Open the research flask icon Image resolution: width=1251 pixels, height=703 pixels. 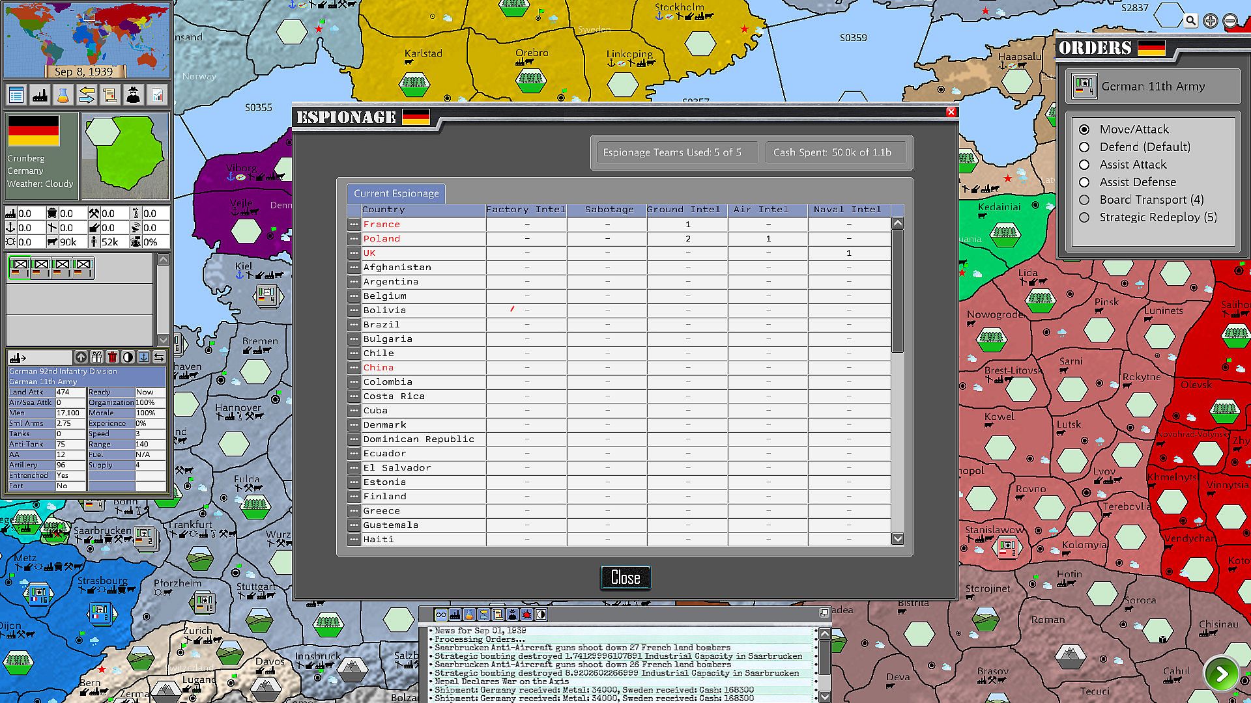point(63,96)
